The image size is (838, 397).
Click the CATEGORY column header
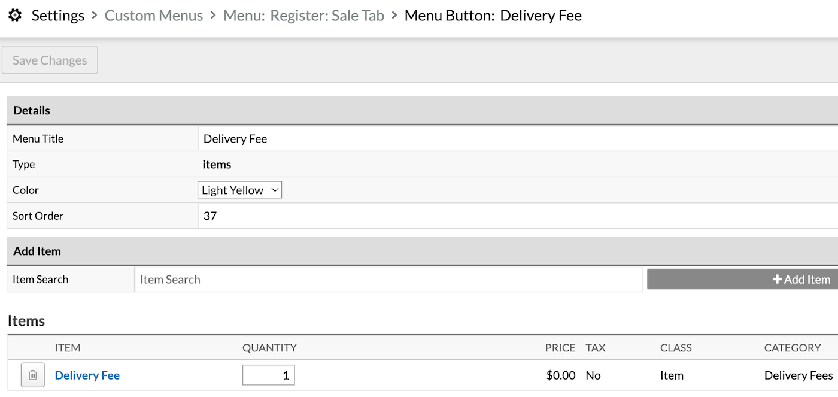pos(792,348)
